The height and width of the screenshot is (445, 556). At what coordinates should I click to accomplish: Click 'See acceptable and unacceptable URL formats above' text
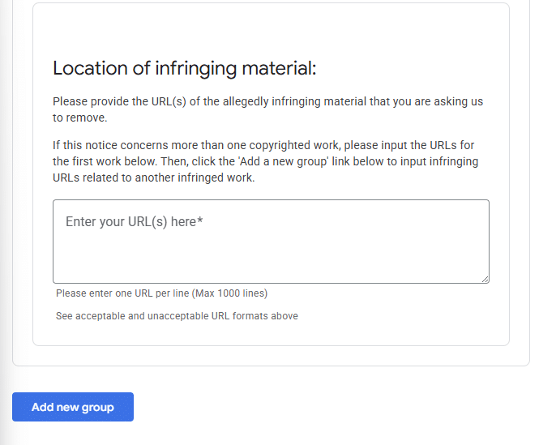pyautogui.click(x=177, y=316)
